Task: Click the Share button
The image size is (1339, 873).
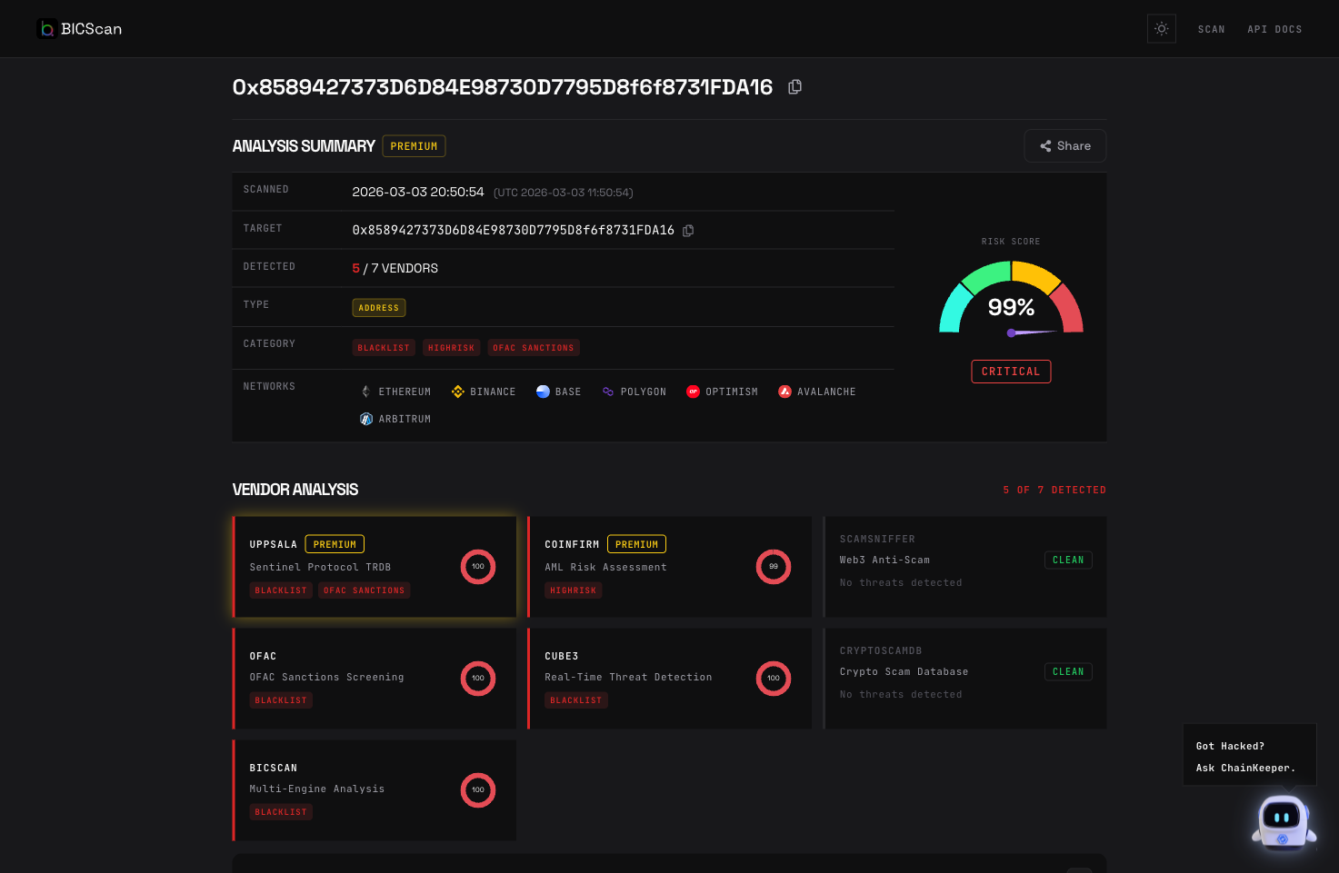Action: (1064, 145)
